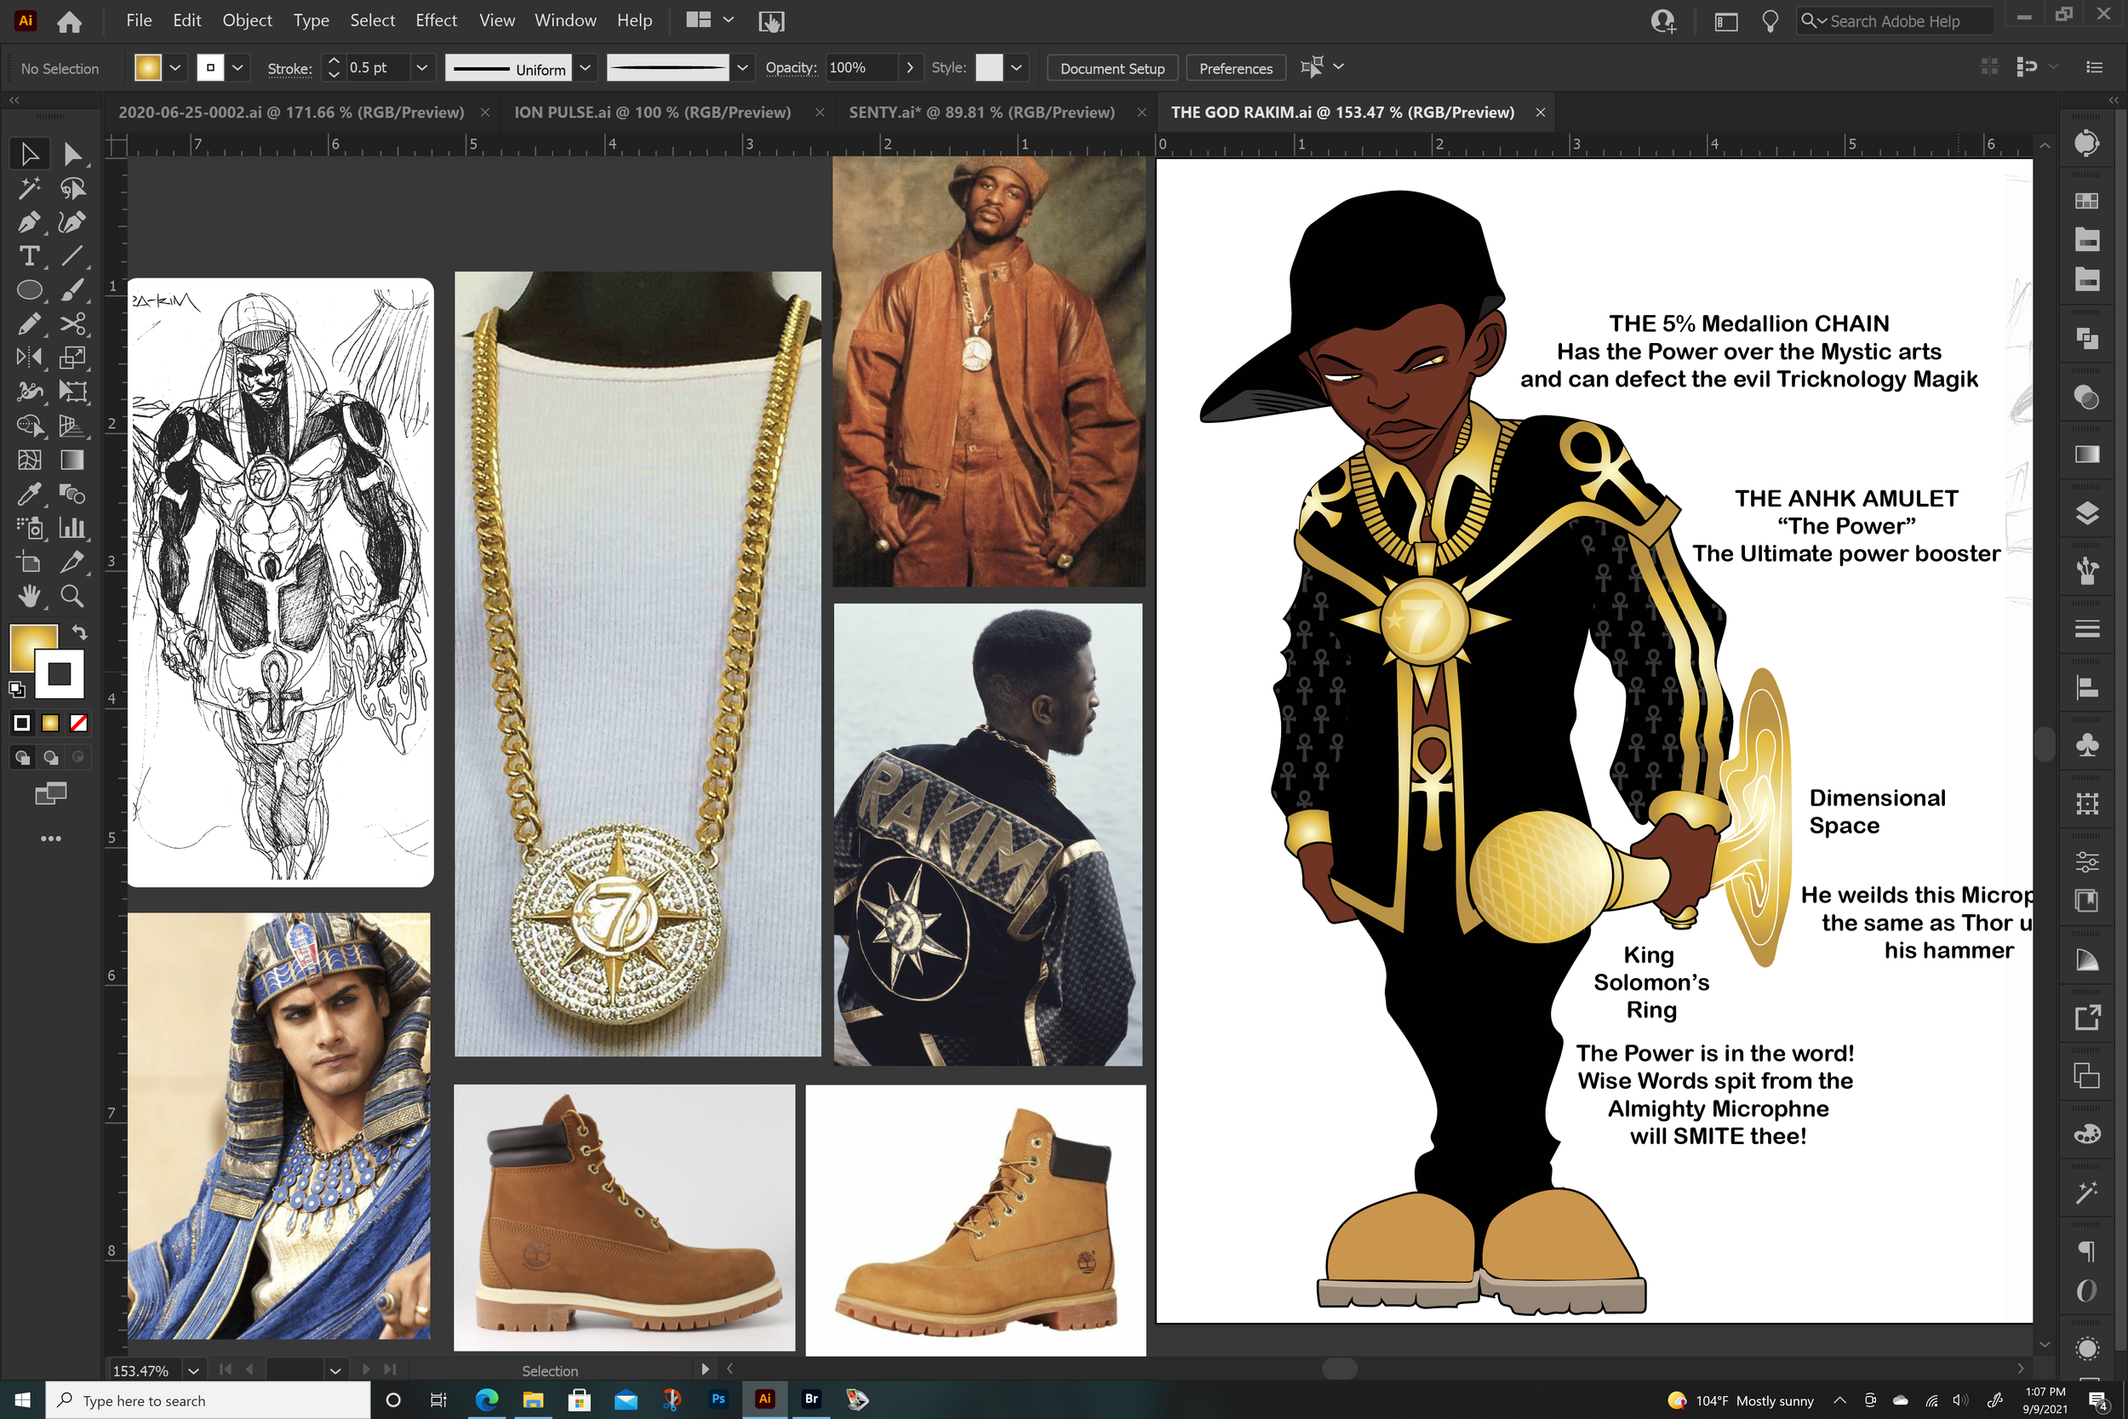Viewport: 2128px width, 1419px height.
Task: Click the Document Setup button
Action: [1112, 69]
